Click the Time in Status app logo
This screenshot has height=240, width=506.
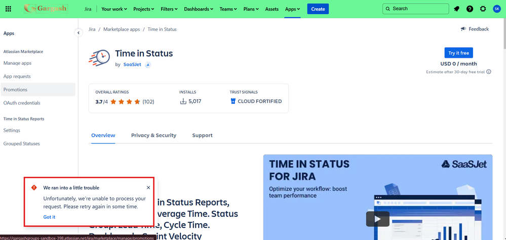pyautogui.click(x=99, y=58)
